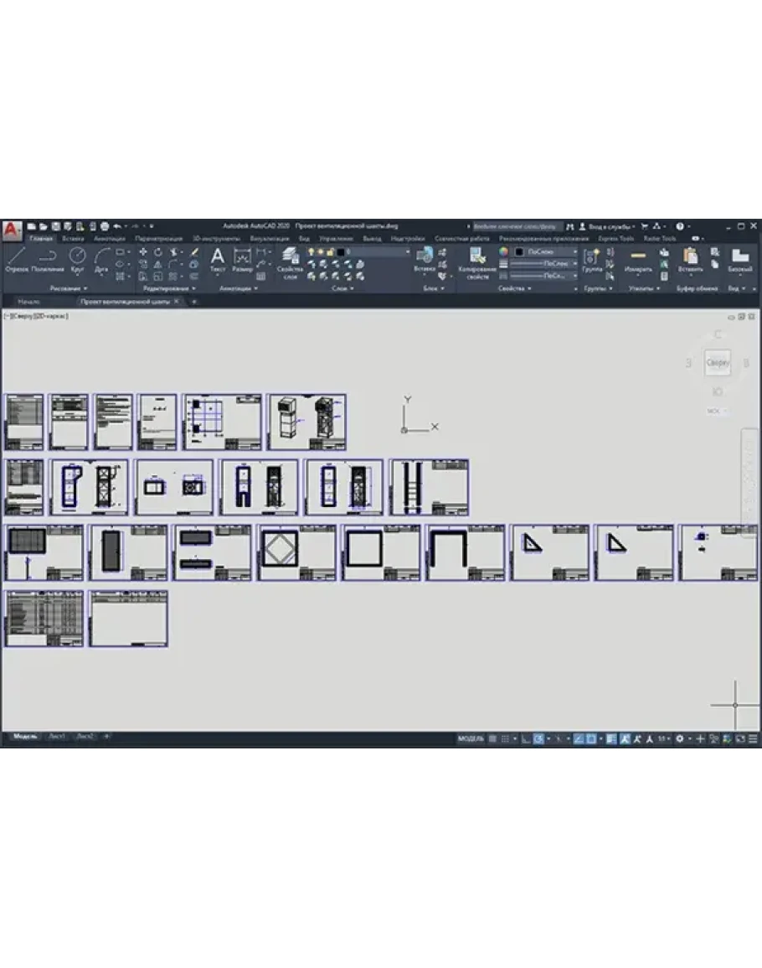This screenshot has height=968, width=762.
Task: Switch to the Вставка ribbon tab
Action: [x=73, y=239]
